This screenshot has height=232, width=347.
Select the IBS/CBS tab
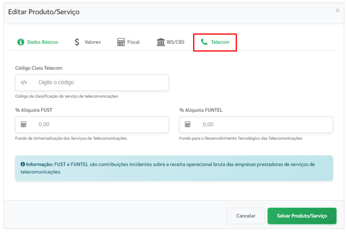175,42
